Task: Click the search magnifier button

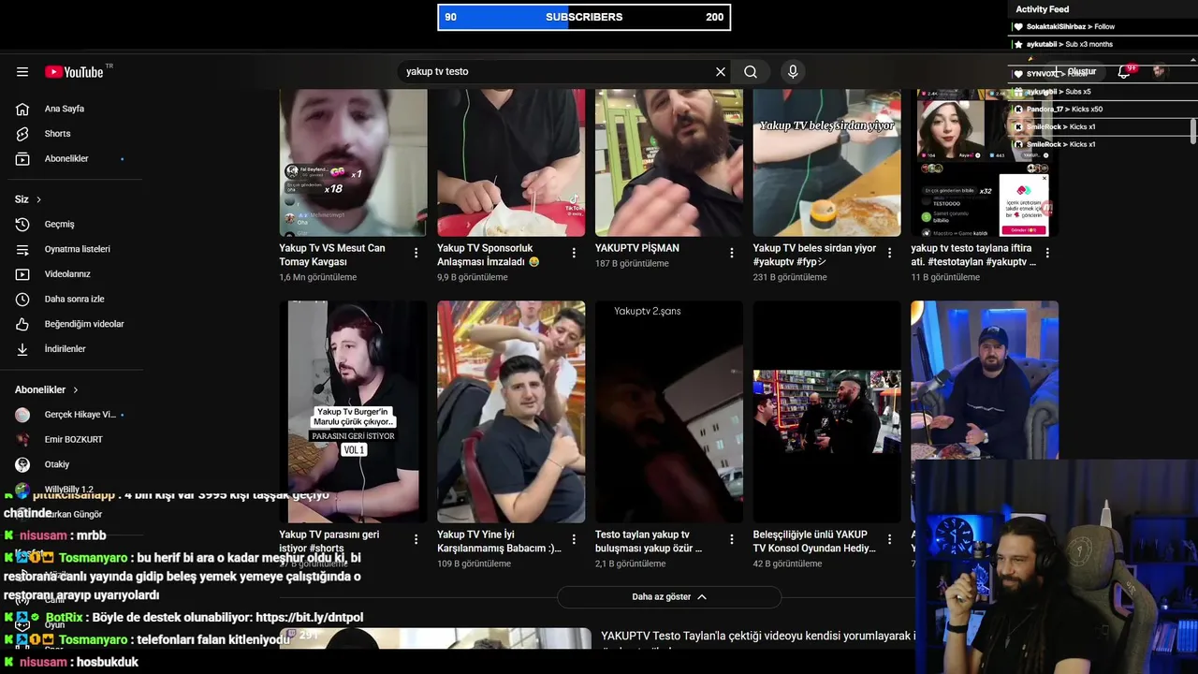Action: (751, 71)
